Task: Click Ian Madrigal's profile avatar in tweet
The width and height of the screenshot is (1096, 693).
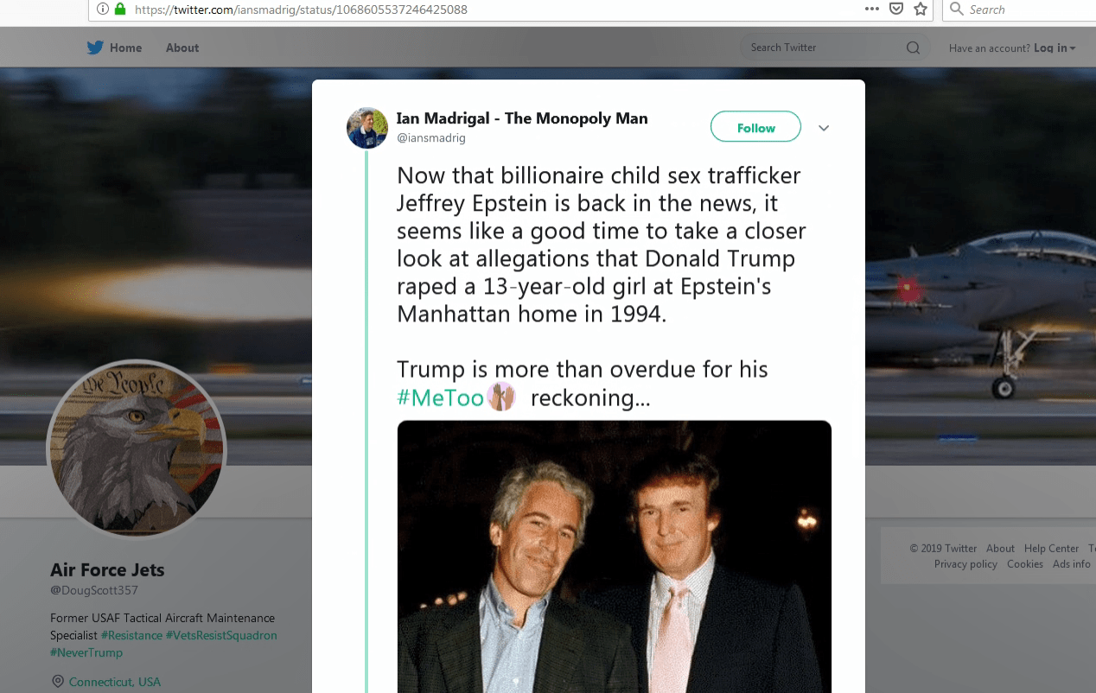Action: click(366, 128)
